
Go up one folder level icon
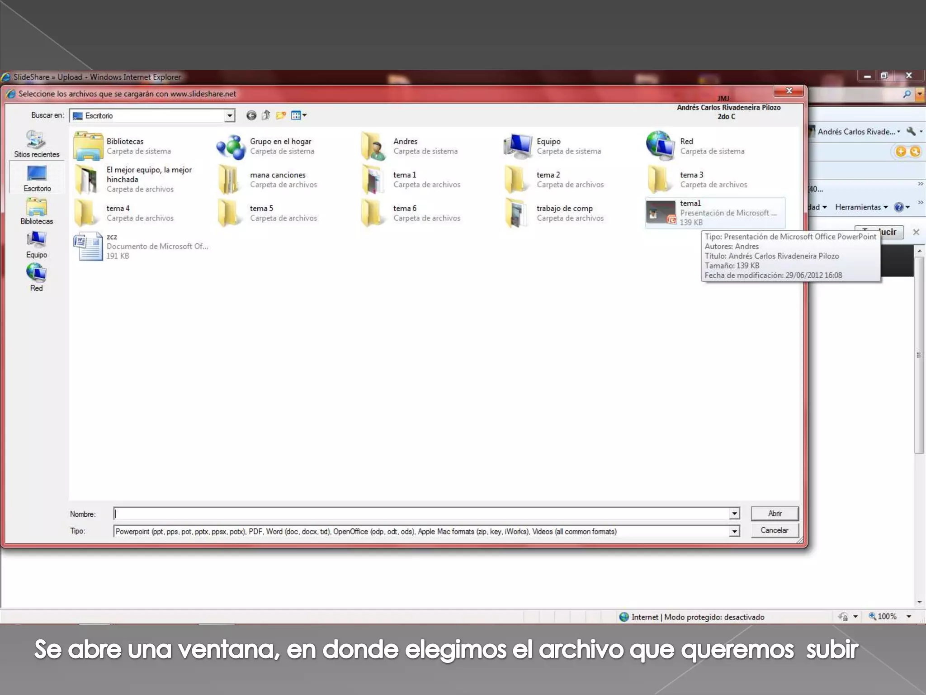[x=266, y=115]
